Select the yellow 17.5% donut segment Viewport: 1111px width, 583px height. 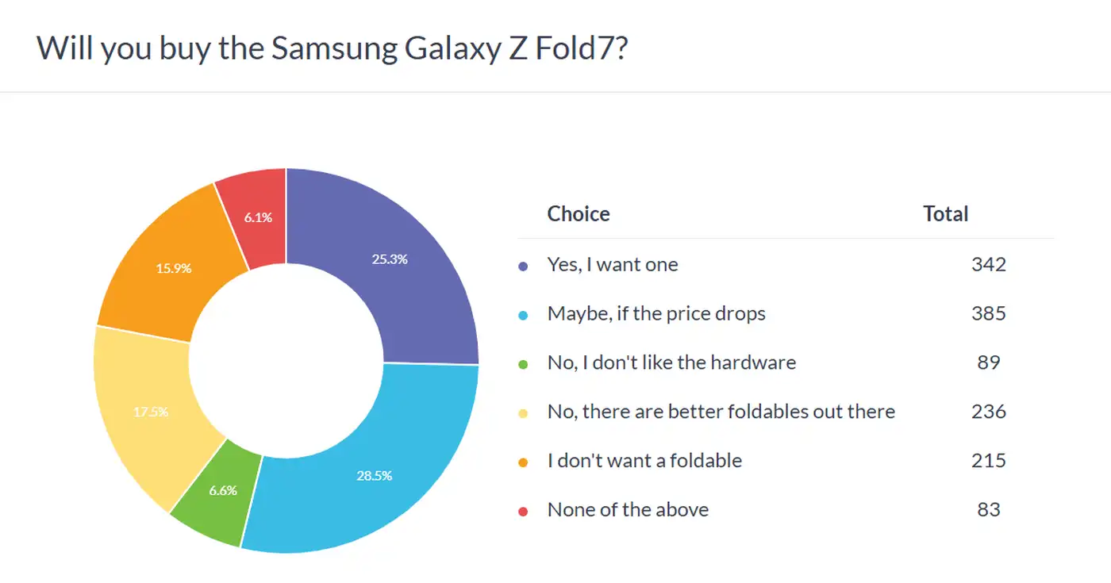151,412
